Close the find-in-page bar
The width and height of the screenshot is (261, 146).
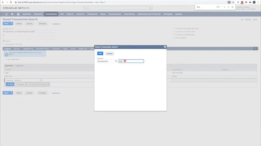[x=232, y=7]
